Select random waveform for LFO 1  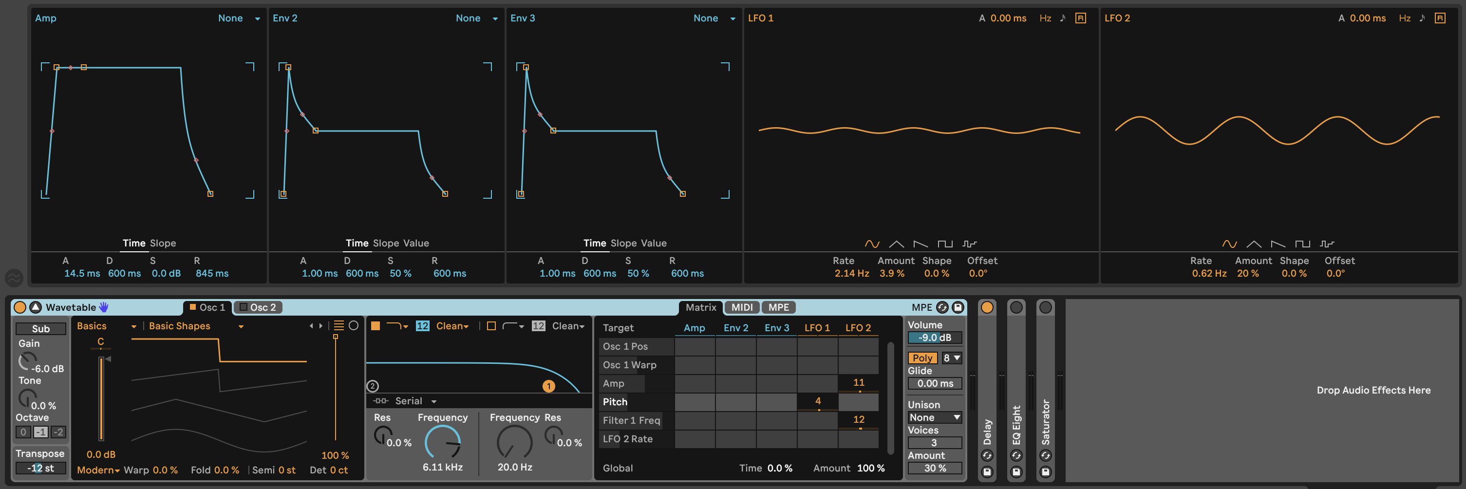[969, 244]
